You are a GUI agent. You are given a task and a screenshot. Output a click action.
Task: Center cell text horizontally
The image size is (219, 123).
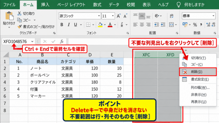(x=142, y=25)
